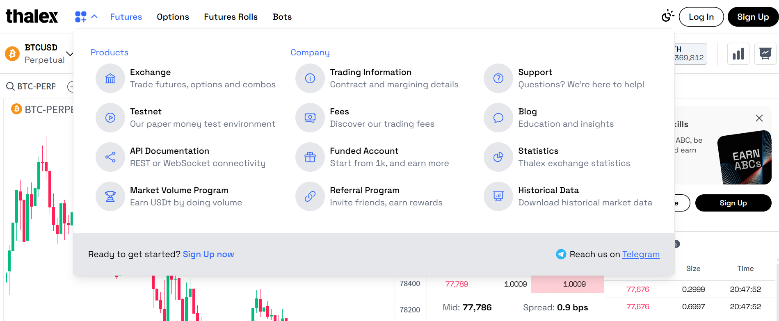Open the Fees menu entry title

(x=339, y=112)
